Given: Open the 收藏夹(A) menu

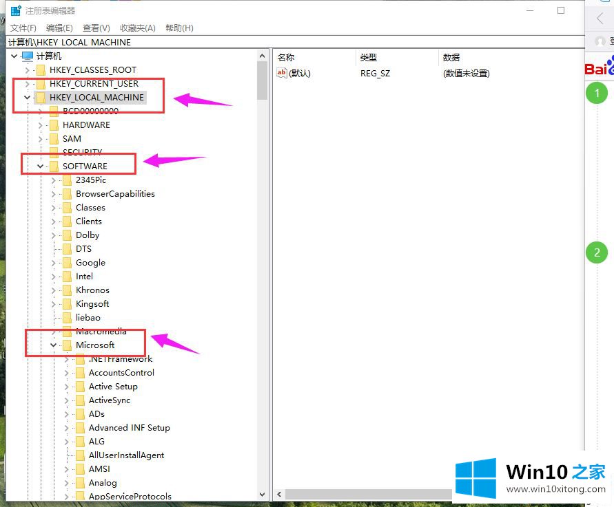Looking at the screenshot, I should coord(137,28).
